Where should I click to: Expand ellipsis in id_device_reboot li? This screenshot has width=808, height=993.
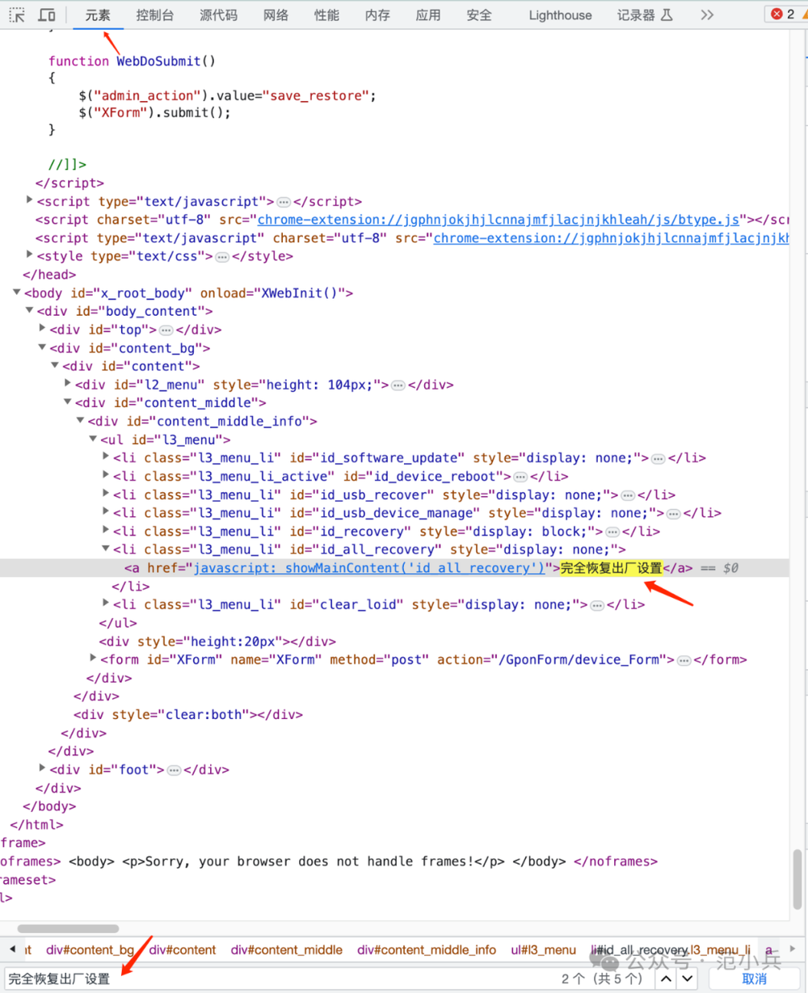[x=520, y=477]
